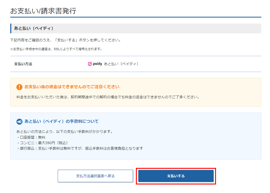Click the word paidy in the logo
Image resolution: width=270 pixels, height=193 pixels.
pyautogui.click(x=97, y=64)
